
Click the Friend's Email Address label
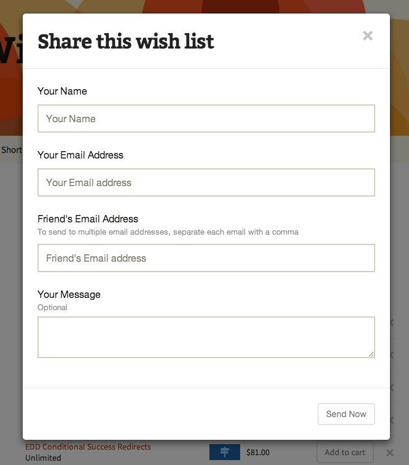click(x=88, y=219)
